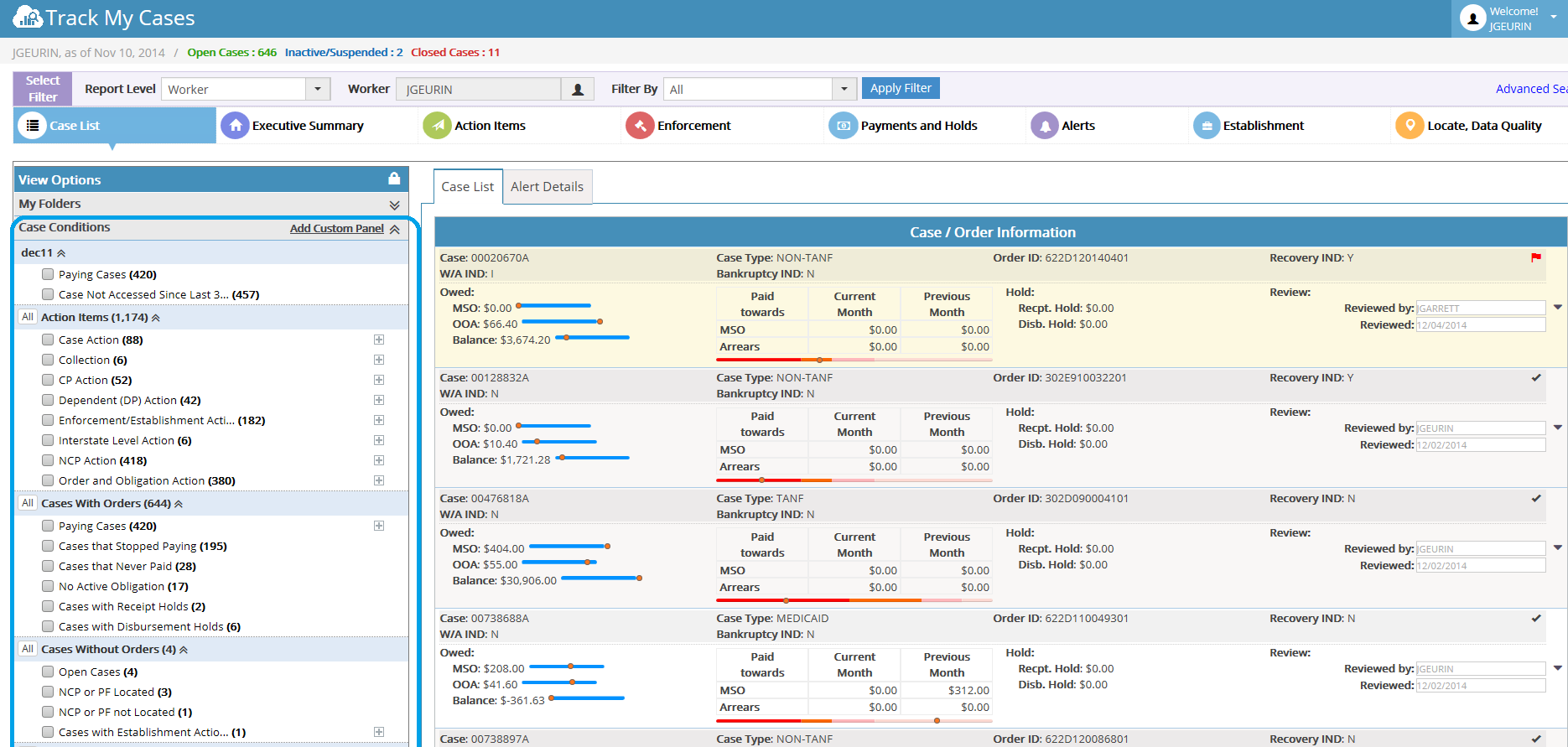
Task: Click plus icon next to CP Action
Action: (x=379, y=380)
